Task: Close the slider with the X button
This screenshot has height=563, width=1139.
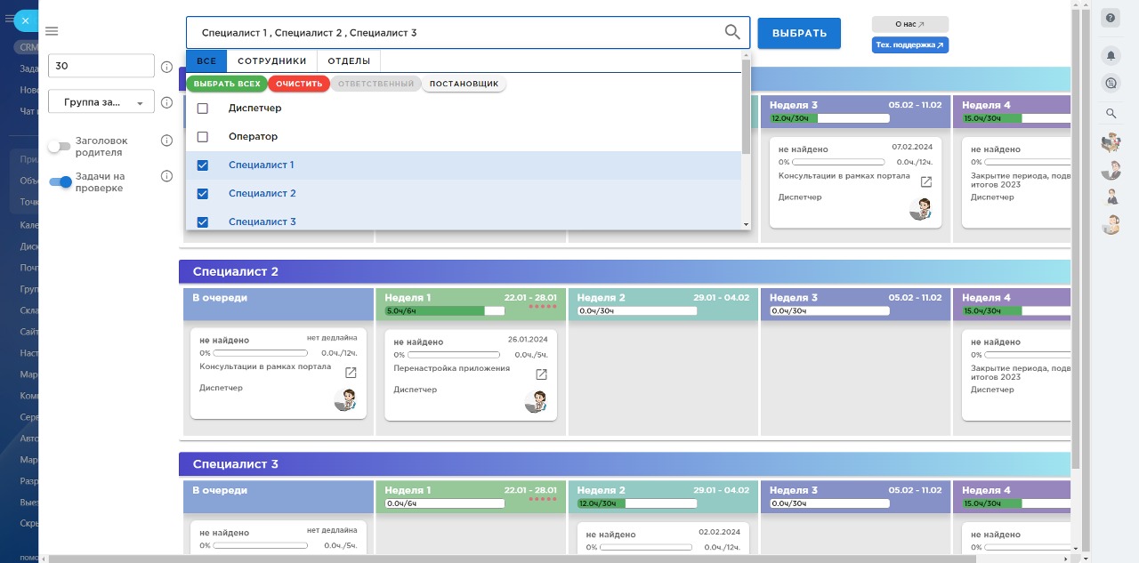Action: (x=25, y=20)
